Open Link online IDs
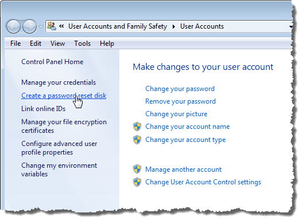The height and width of the screenshot is (221, 303). (x=43, y=109)
